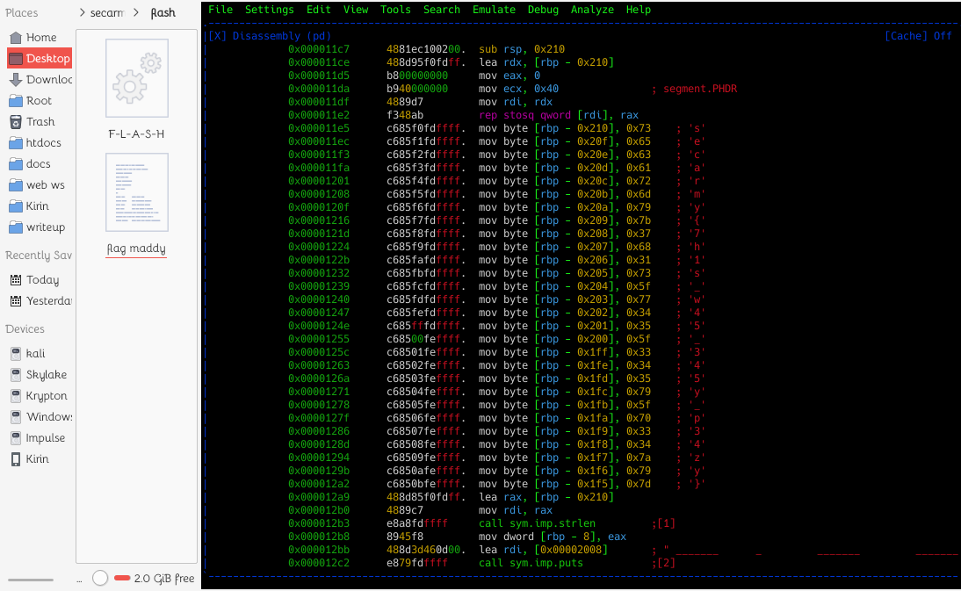The width and height of the screenshot is (961, 591).
Task: Open the Tools menu
Action: [x=395, y=10]
